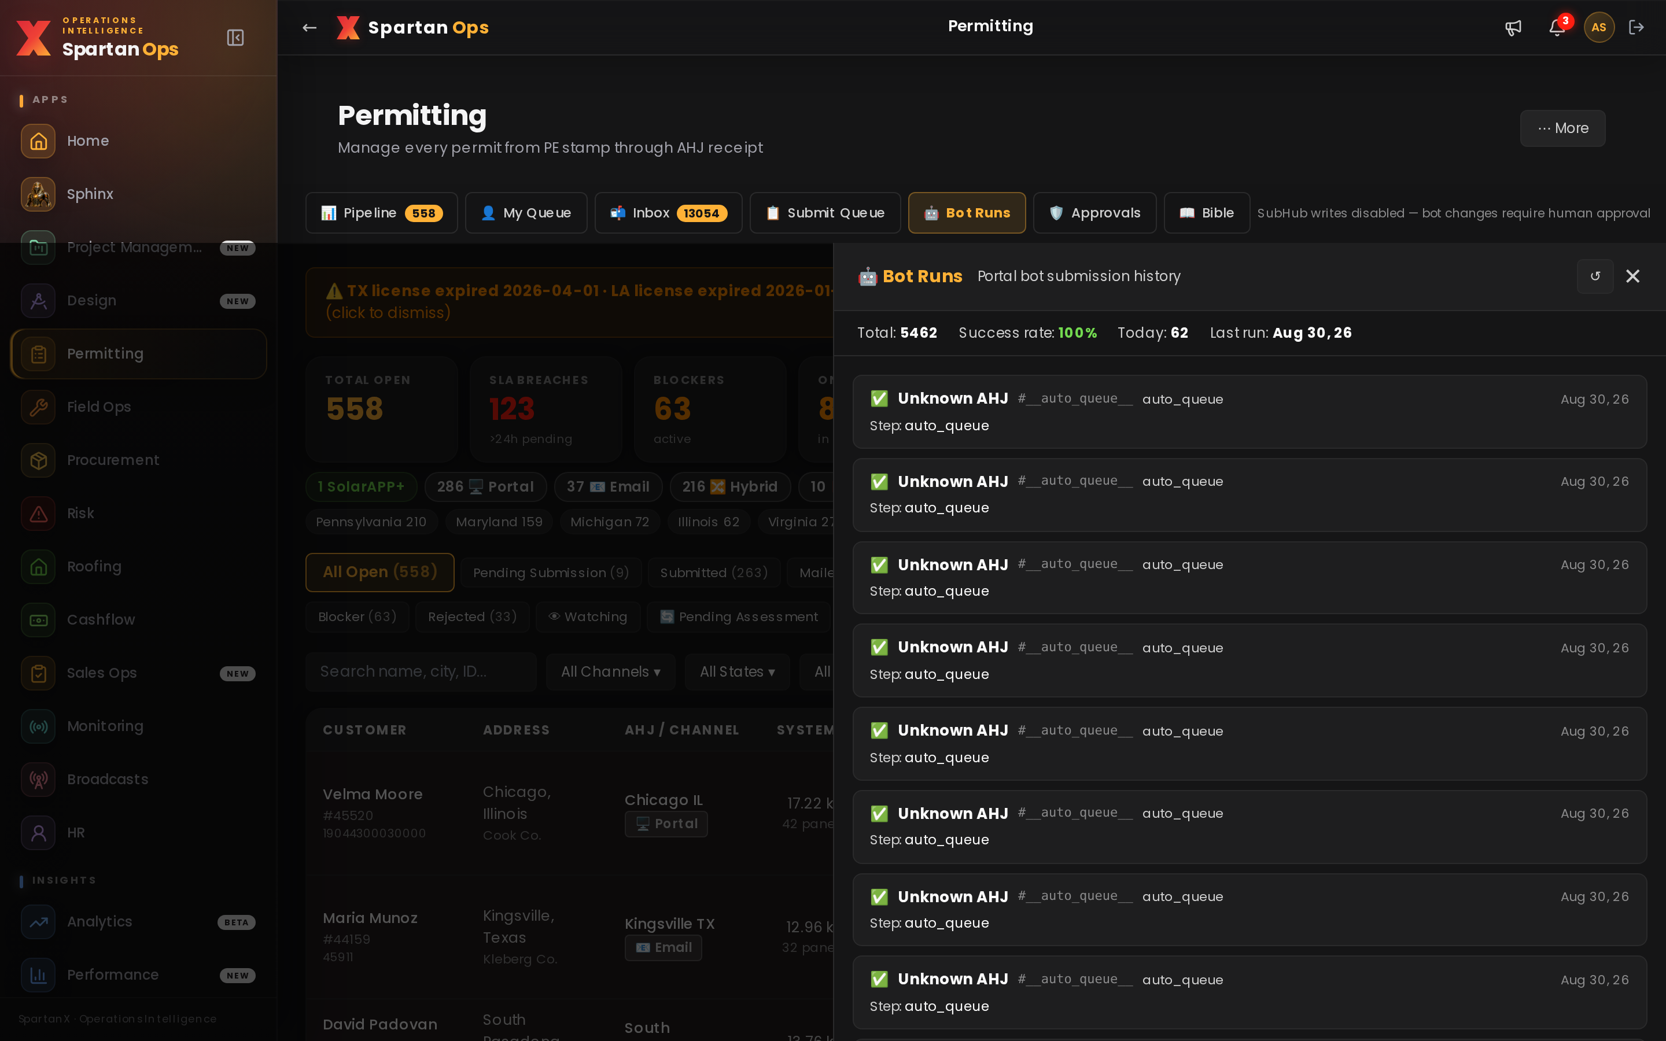
Task: Open the Bible tab
Action: [1207, 213]
